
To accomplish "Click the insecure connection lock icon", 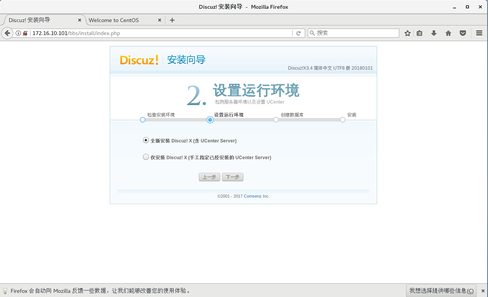I will (25, 33).
